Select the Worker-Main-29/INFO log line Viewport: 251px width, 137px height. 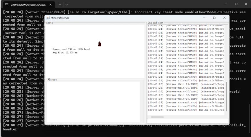[x=186, y=99]
